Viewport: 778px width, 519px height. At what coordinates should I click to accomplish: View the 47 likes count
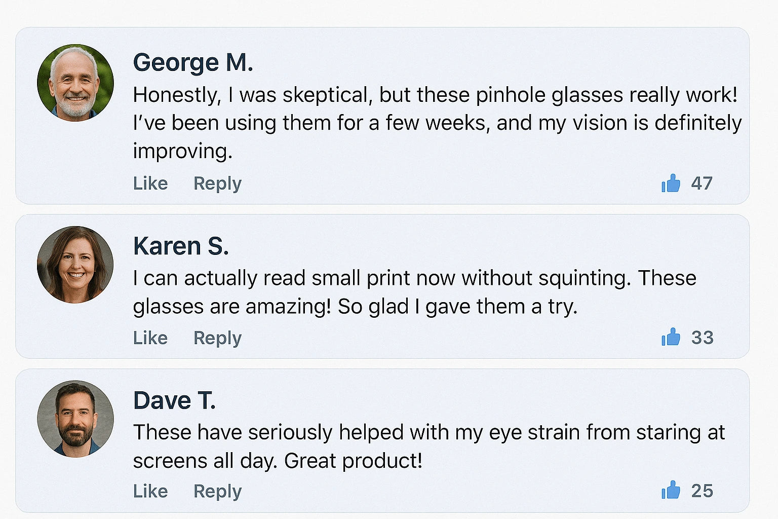click(x=702, y=183)
